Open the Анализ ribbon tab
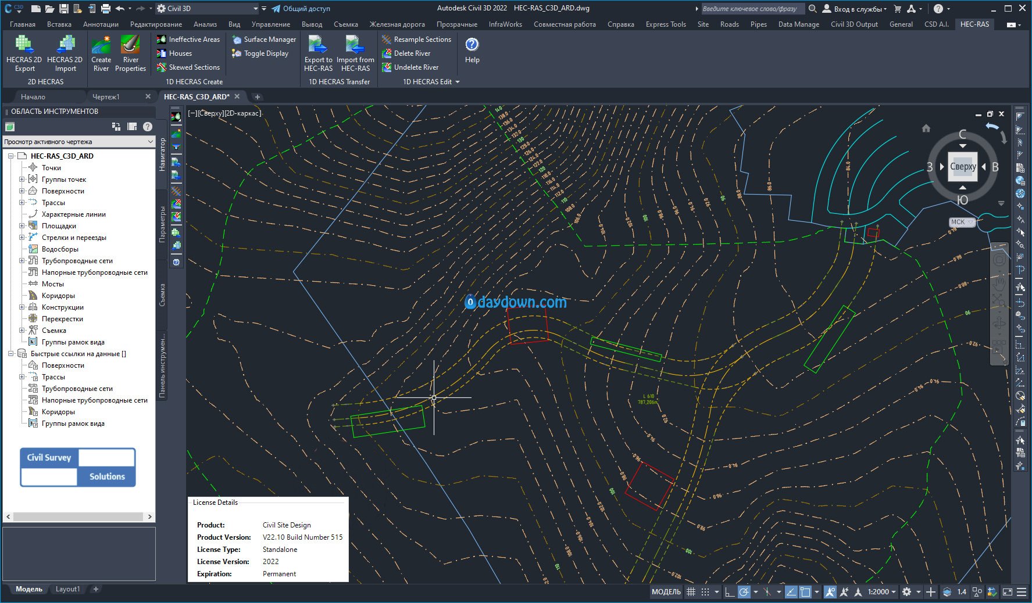This screenshot has height=603, width=1032. coord(205,24)
